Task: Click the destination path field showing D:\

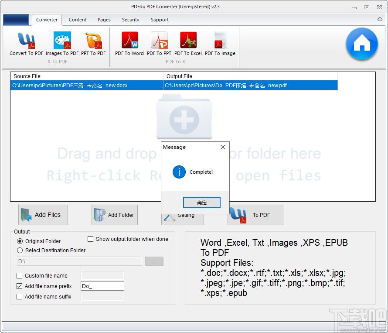Action: click(x=79, y=261)
